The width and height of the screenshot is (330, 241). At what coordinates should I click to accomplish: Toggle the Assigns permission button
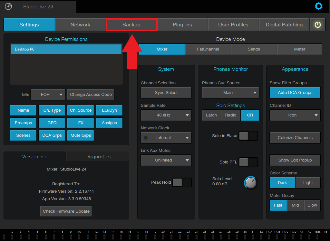(x=109, y=123)
